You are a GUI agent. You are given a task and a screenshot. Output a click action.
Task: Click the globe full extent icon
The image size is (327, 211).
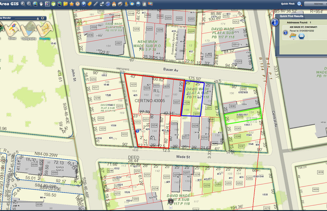[35, 4]
